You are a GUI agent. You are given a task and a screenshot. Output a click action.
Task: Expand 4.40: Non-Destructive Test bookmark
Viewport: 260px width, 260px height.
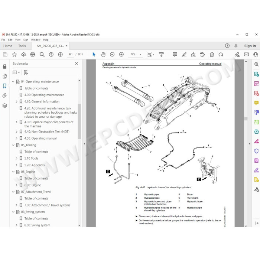pos(16,131)
